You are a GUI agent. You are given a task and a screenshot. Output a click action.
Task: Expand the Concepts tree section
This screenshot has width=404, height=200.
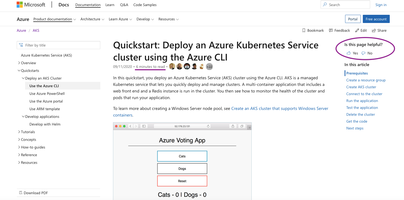19,139
